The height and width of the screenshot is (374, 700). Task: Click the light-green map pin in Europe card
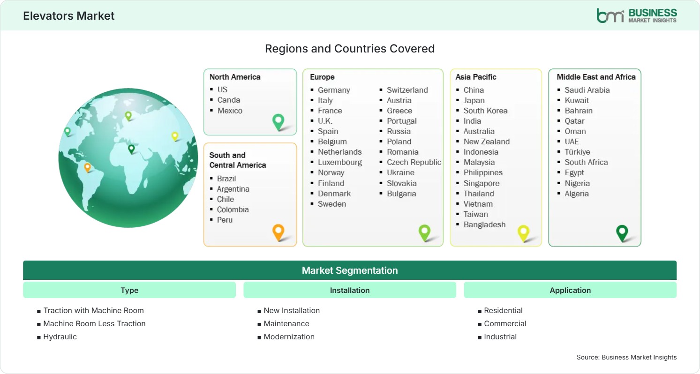pos(424,233)
